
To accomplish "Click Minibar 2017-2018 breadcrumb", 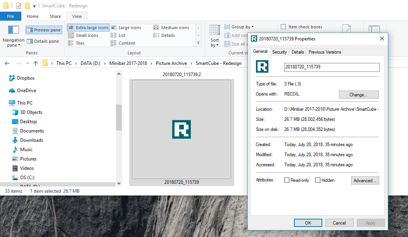I will click(128, 63).
